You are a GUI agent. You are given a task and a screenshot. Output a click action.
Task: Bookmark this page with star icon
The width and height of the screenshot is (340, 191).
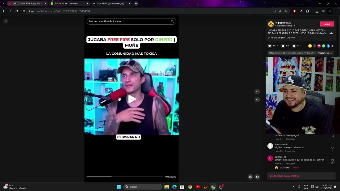[286, 11]
